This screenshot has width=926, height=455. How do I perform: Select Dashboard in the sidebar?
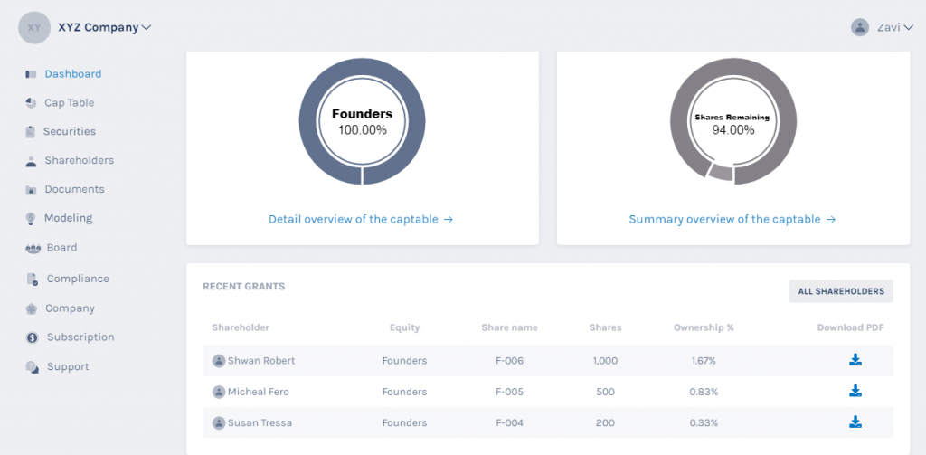coord(73,74)
